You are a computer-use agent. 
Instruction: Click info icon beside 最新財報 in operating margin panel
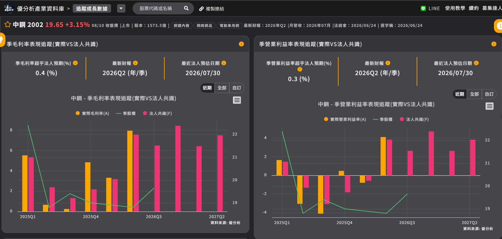coord(388,63)
